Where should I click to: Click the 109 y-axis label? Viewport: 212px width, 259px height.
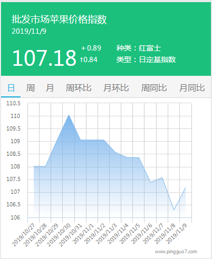[15, 141]
